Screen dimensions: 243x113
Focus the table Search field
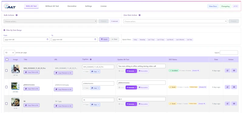229,52
